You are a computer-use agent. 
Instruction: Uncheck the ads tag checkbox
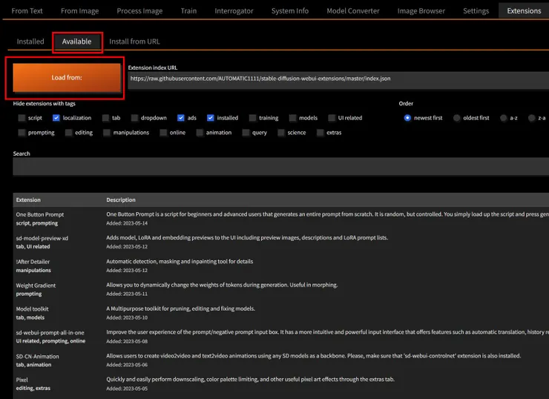181,118
